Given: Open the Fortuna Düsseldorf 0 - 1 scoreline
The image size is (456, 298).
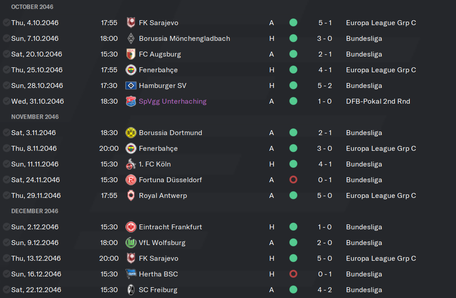Looking at the screenshot, I should point(324,180).
